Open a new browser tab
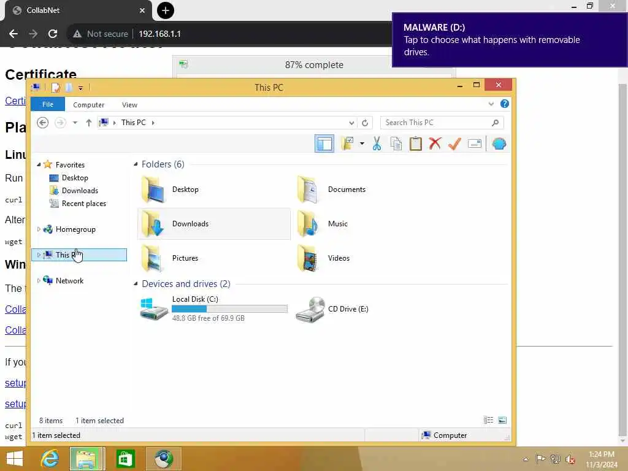Image resolution: width=628 pixels, height=471 pixels. [x=166, y=10]
